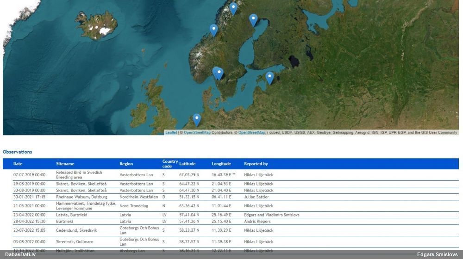Click the Sitename column header
This screenshot has height=259, width=463.
click(65, 164)
